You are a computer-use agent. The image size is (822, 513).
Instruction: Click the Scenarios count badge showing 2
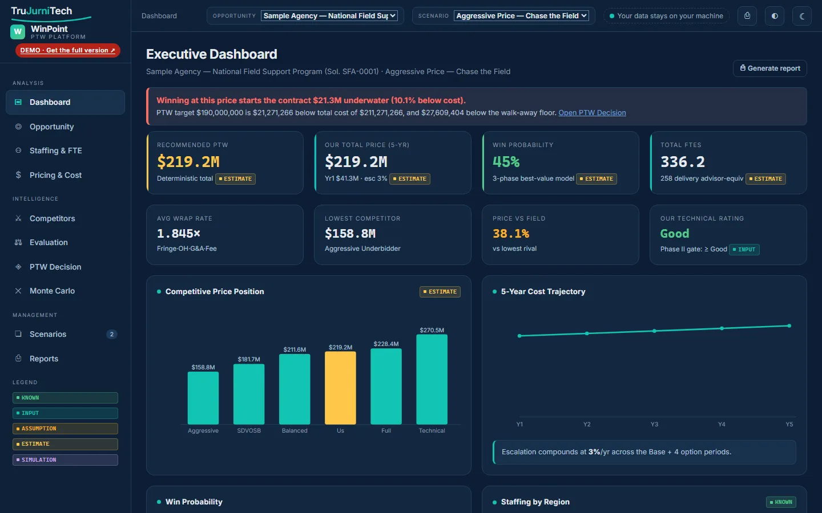tap(112, 335)
